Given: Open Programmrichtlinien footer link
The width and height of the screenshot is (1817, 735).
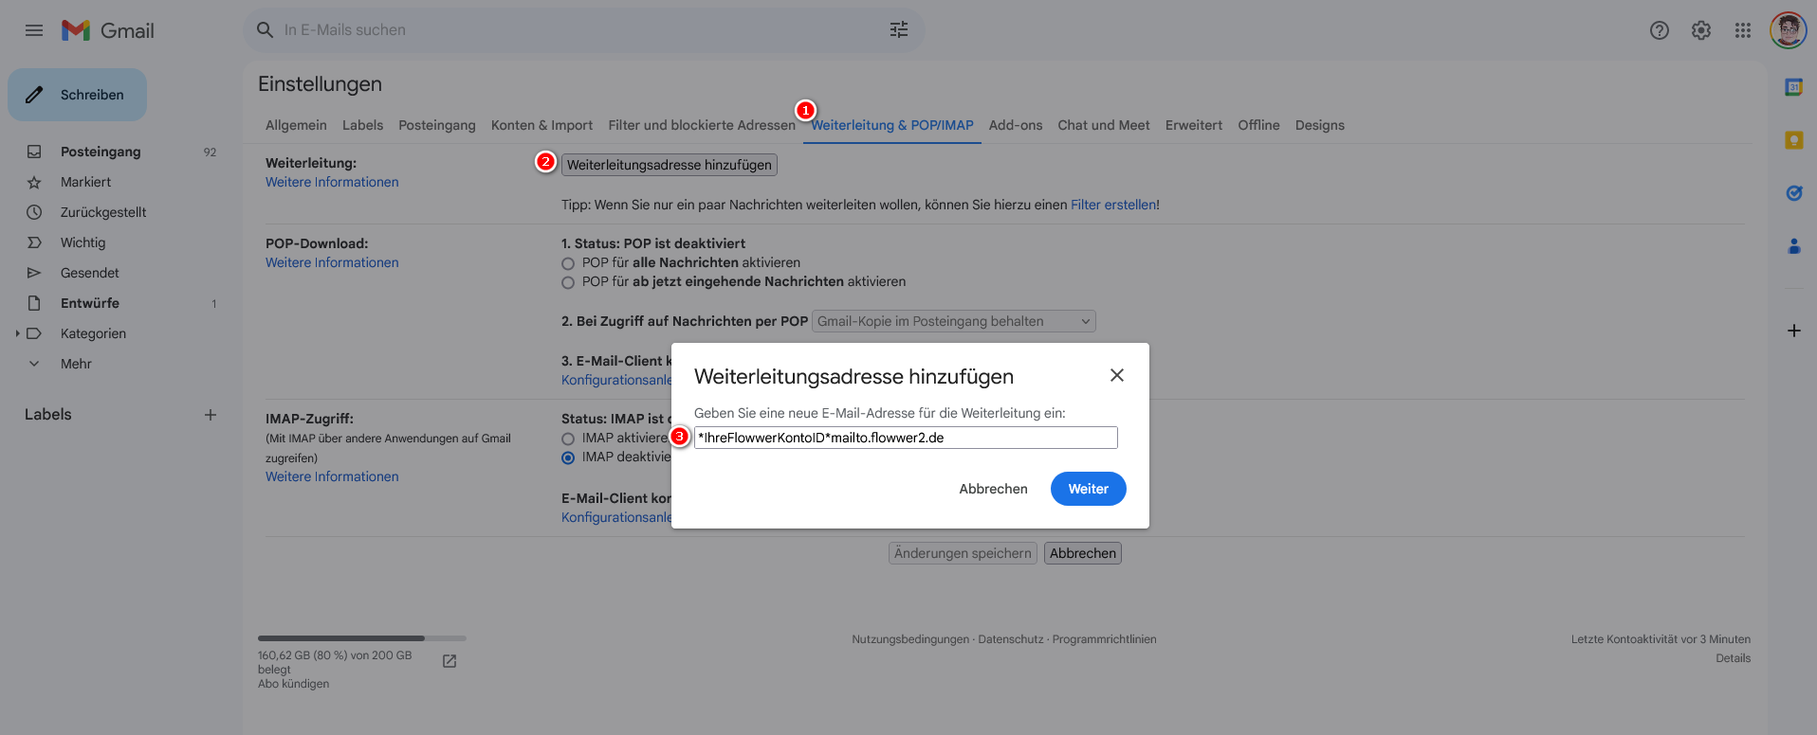Looking at the screenshot, I should pyautogui.click(x=1104, y=639).
